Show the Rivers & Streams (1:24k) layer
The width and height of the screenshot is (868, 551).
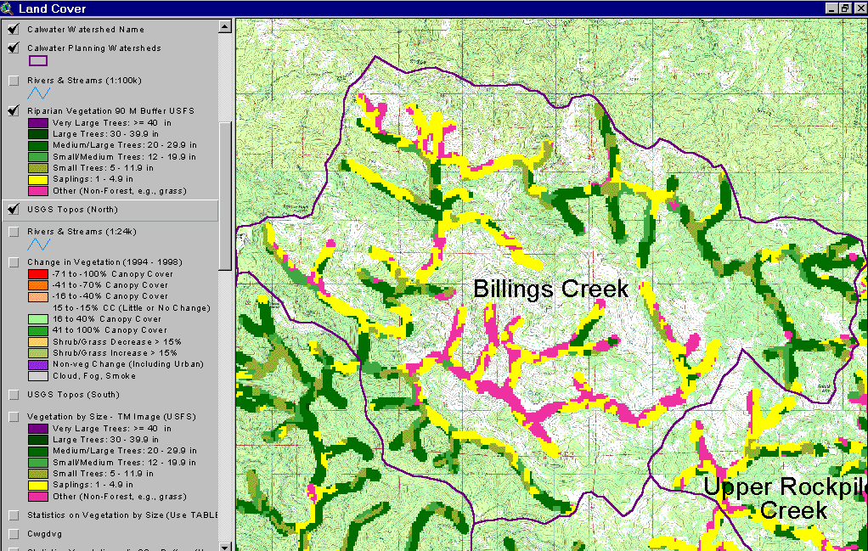(14, 232)
